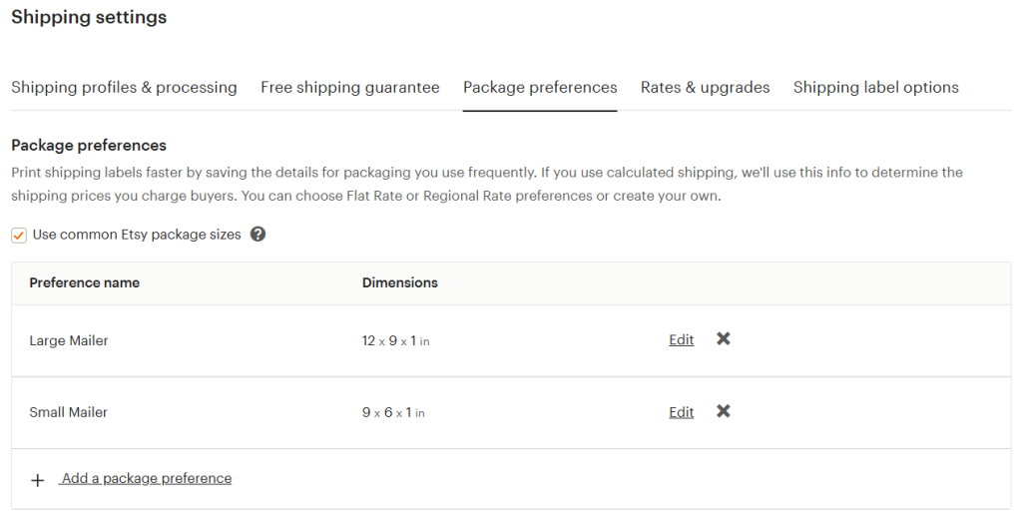Click the Large Mailer 12 x 9 x 1 dimensions
1022x520 pixels.
(x=395, y=341)
